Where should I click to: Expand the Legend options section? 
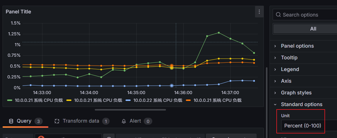click(290, 69)
